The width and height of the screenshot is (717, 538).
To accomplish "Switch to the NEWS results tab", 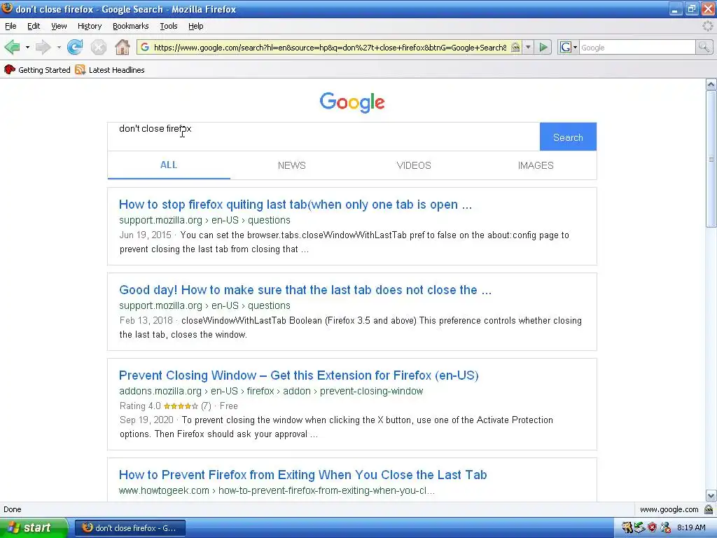I will tap(292, 165).
